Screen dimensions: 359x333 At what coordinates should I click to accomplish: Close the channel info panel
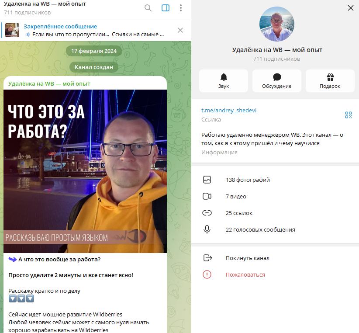coord(350,8)
